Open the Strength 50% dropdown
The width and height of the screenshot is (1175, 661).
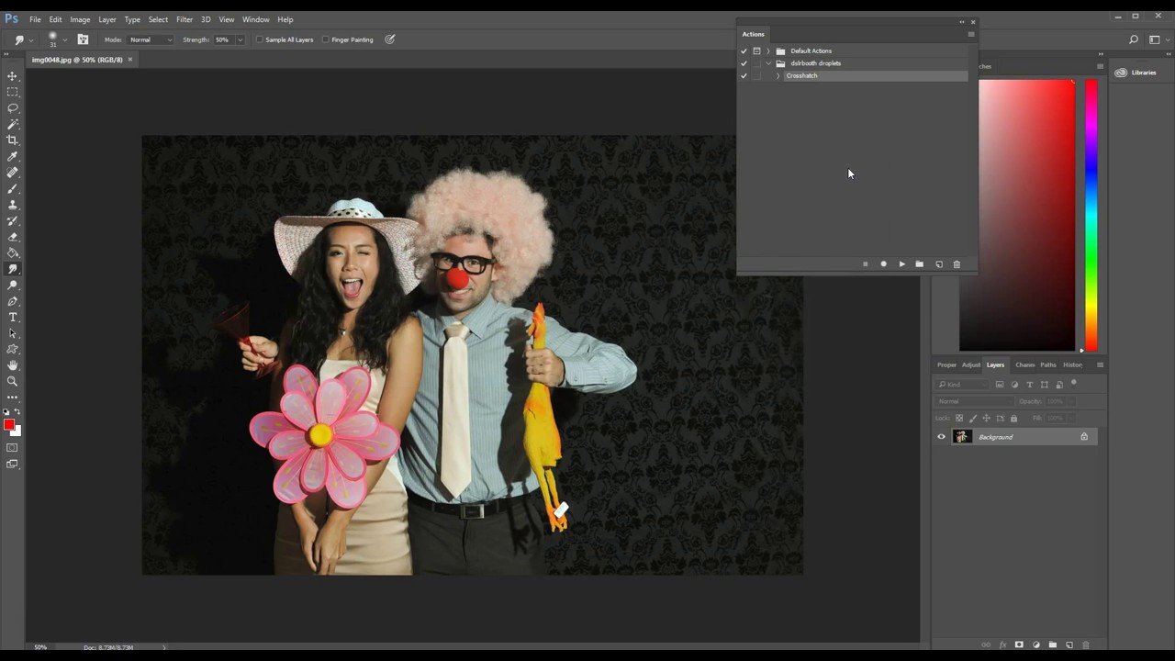240,39
